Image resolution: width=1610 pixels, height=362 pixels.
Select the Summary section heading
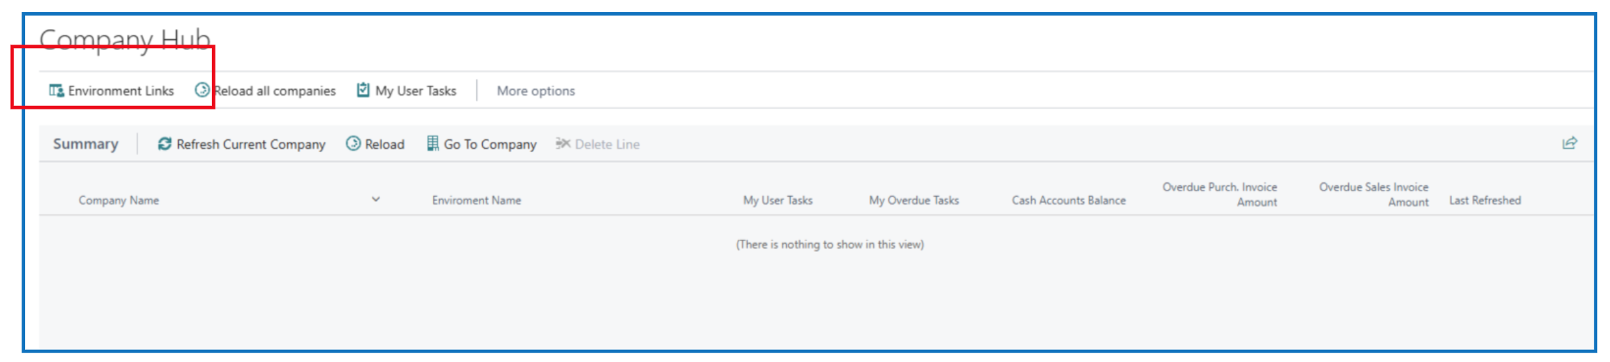86,144
